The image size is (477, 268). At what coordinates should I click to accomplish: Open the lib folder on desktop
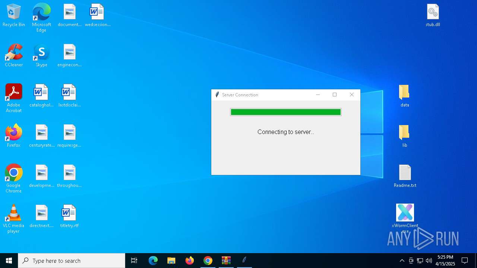click(405, 136)
